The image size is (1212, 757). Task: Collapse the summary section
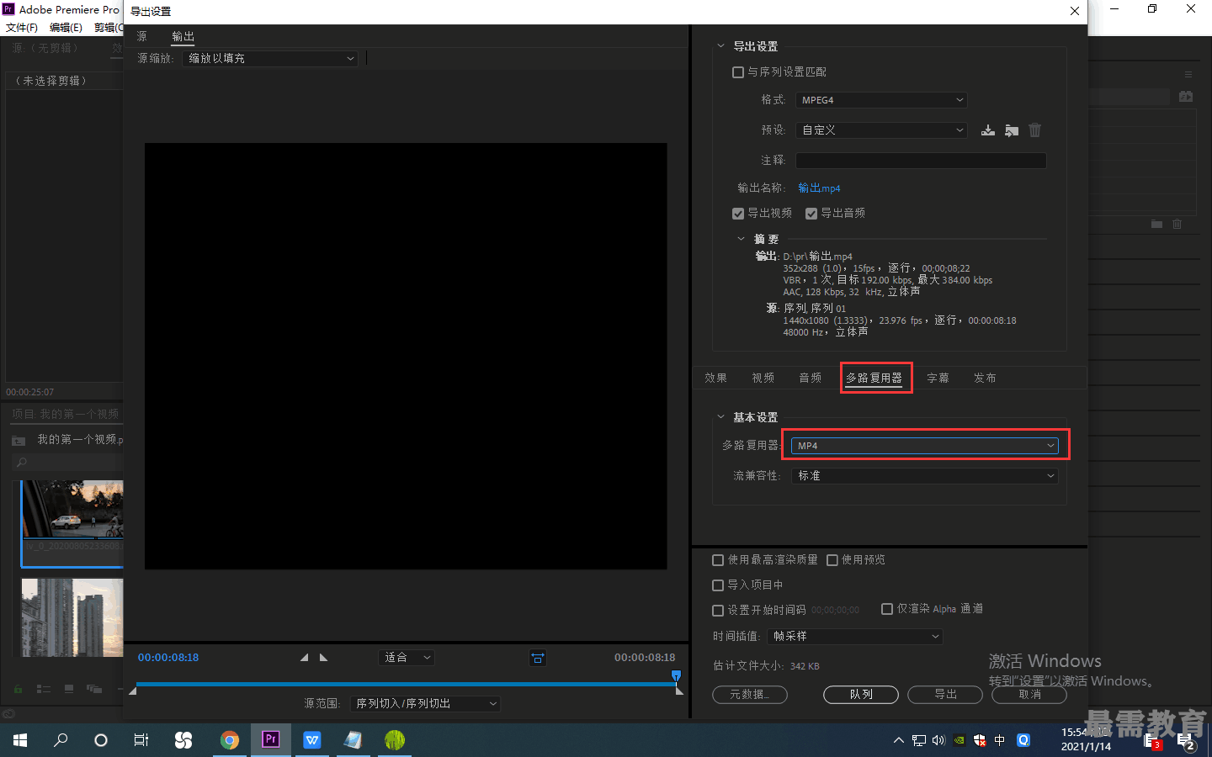coord(742,239)
